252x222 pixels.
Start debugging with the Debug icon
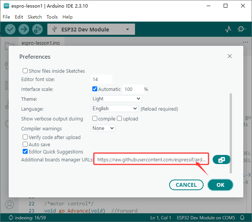37,29
